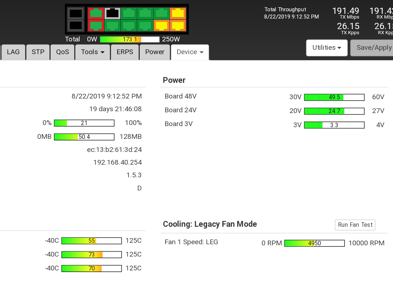393x290 pixels.
Task: Select the top-right yellow Ethernet port
Action: pos(178,13)
